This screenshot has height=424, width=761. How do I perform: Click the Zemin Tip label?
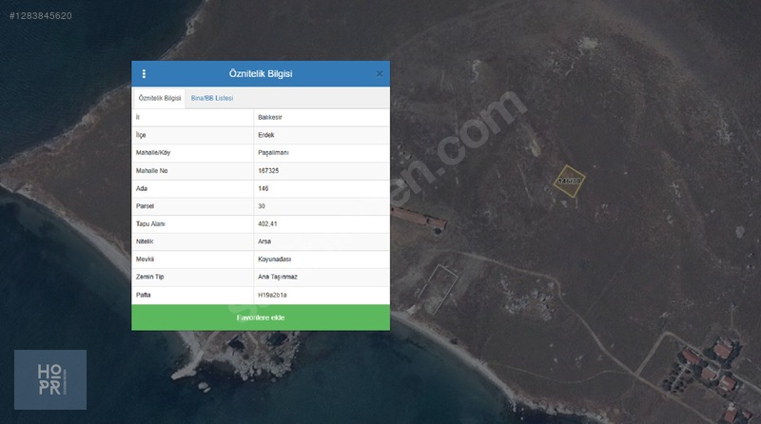pyautogui.click(x=149, y=277)
